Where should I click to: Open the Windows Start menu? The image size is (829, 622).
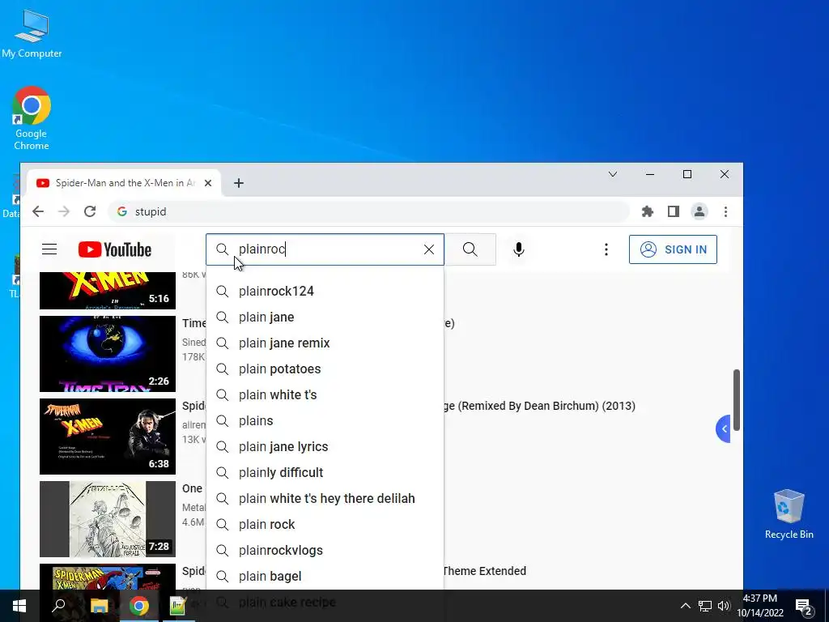point(19,606)
